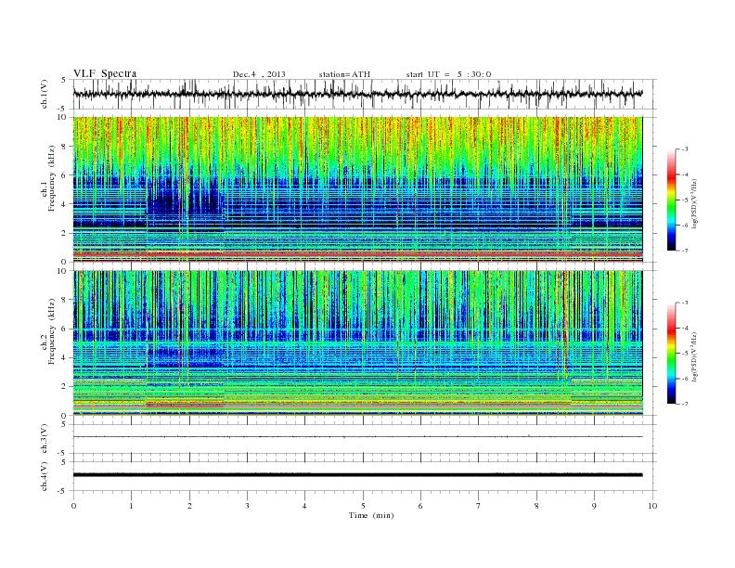
Task: Click the upper ch.1 PSD color bar
Action: [x=671, y=200]
